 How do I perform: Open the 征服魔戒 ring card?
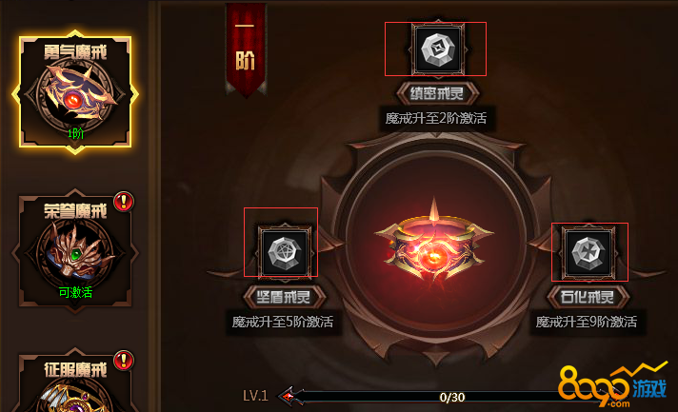(75, 380)
